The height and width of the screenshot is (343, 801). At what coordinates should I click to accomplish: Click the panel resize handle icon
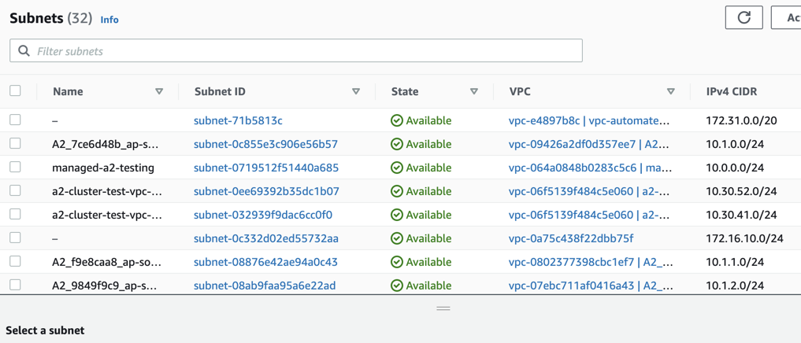(443, 308)
